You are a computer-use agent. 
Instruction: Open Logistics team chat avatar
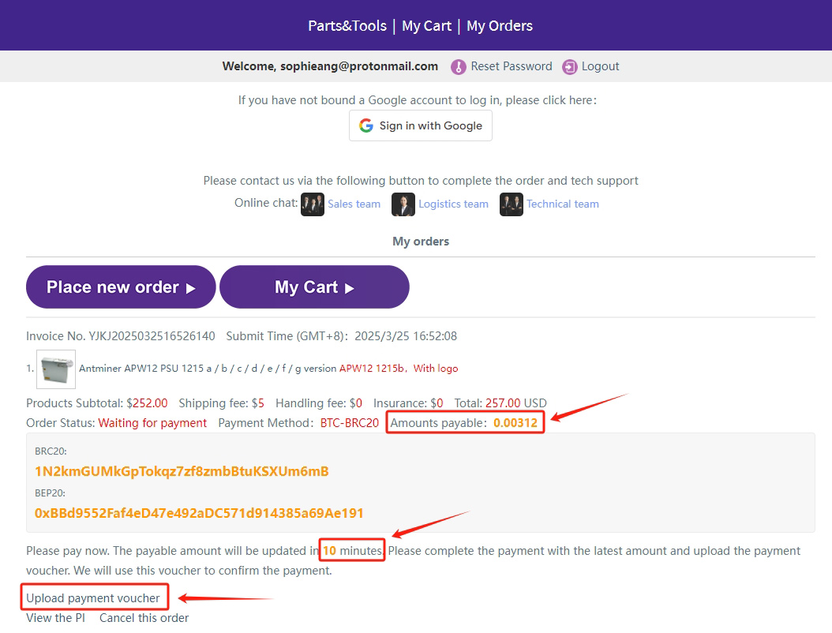pyautogui.click(x=403, y=204)
